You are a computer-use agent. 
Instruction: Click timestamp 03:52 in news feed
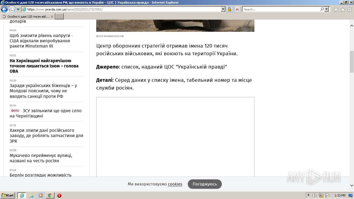point(13,55)
